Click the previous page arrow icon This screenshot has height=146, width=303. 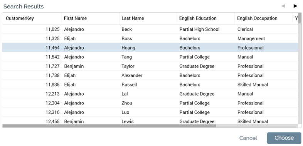coord(283,6)
